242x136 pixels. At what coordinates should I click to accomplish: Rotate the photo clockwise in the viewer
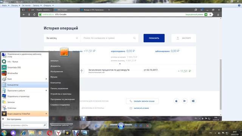pyautogui.click(x=141, y=126)
